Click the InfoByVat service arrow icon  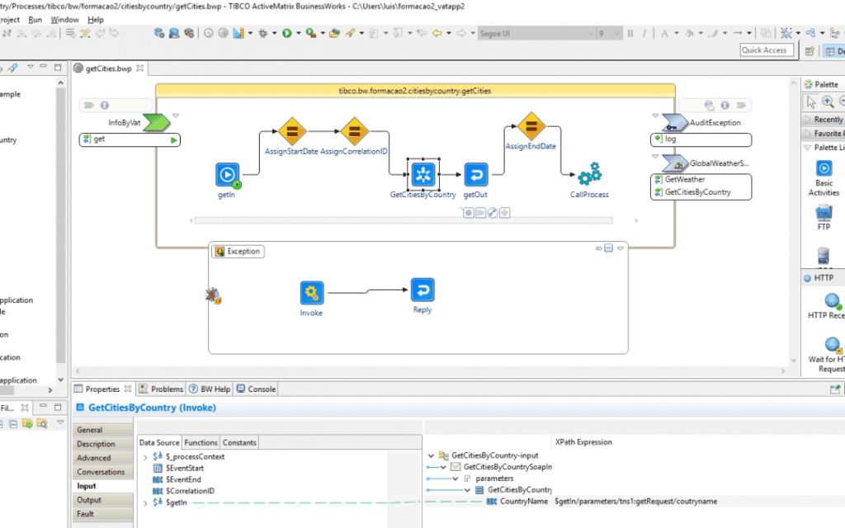[156, 122]
